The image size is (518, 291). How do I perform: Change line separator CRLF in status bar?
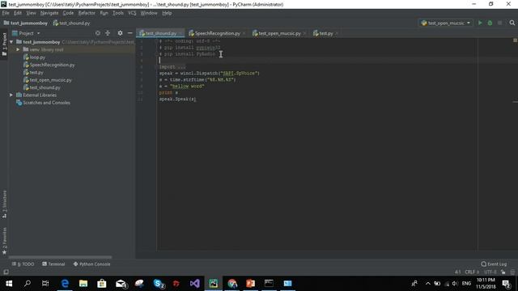pos(472,272)
